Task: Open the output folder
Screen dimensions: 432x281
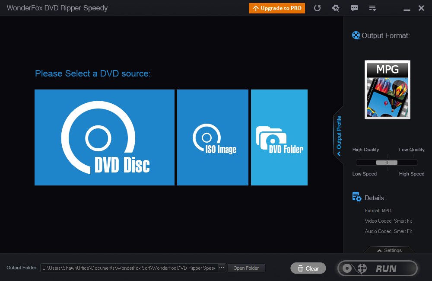Action: coord(246,268)
